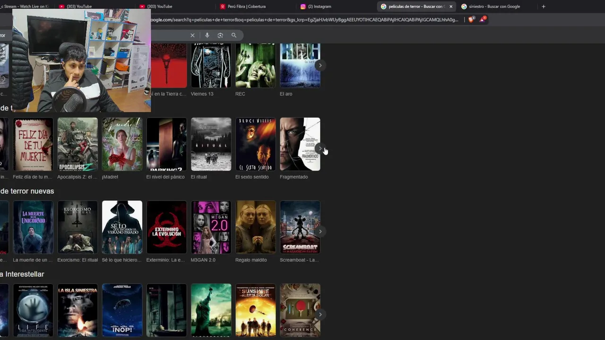Click the 'Sé lo que hiciero...' caption
Image resolution: width=605 pixels, height=340 pixels.
point(122,260)
